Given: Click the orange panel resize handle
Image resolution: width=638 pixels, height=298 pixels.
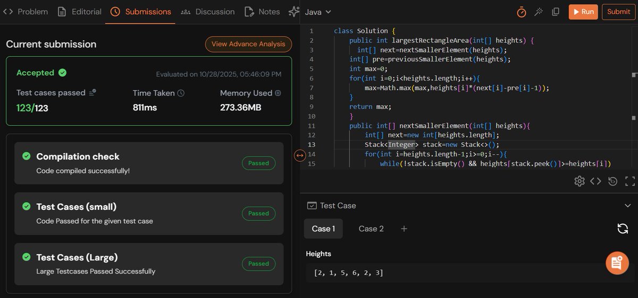Looking at the screenshot, I should click(299, 155).
